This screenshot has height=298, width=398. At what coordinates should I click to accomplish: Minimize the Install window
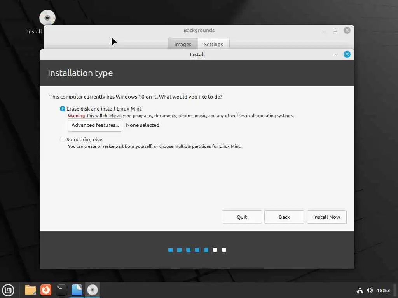pyautogui.click(x=335, y=55)
